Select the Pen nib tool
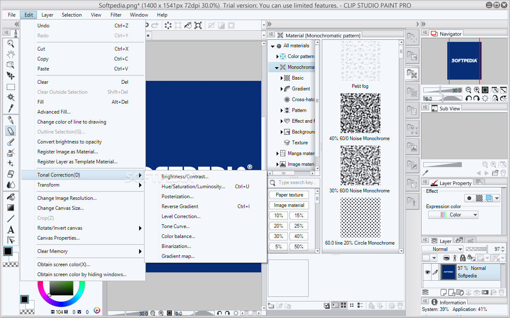This screenshot has height=318, width=510. pos(11,120)
